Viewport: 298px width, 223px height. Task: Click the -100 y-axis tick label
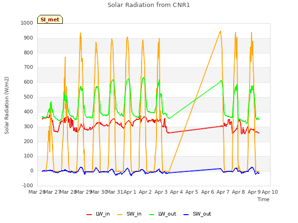coord(27,185)
